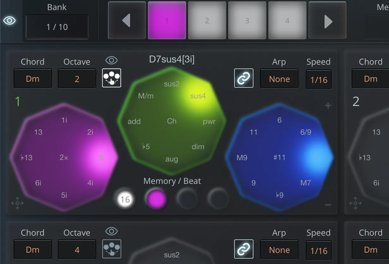Image resolution: width=389 pixels, height=264 pixels.
Task: Select ♭9 on the blue octagon
Action: click(x=279, y=195)
